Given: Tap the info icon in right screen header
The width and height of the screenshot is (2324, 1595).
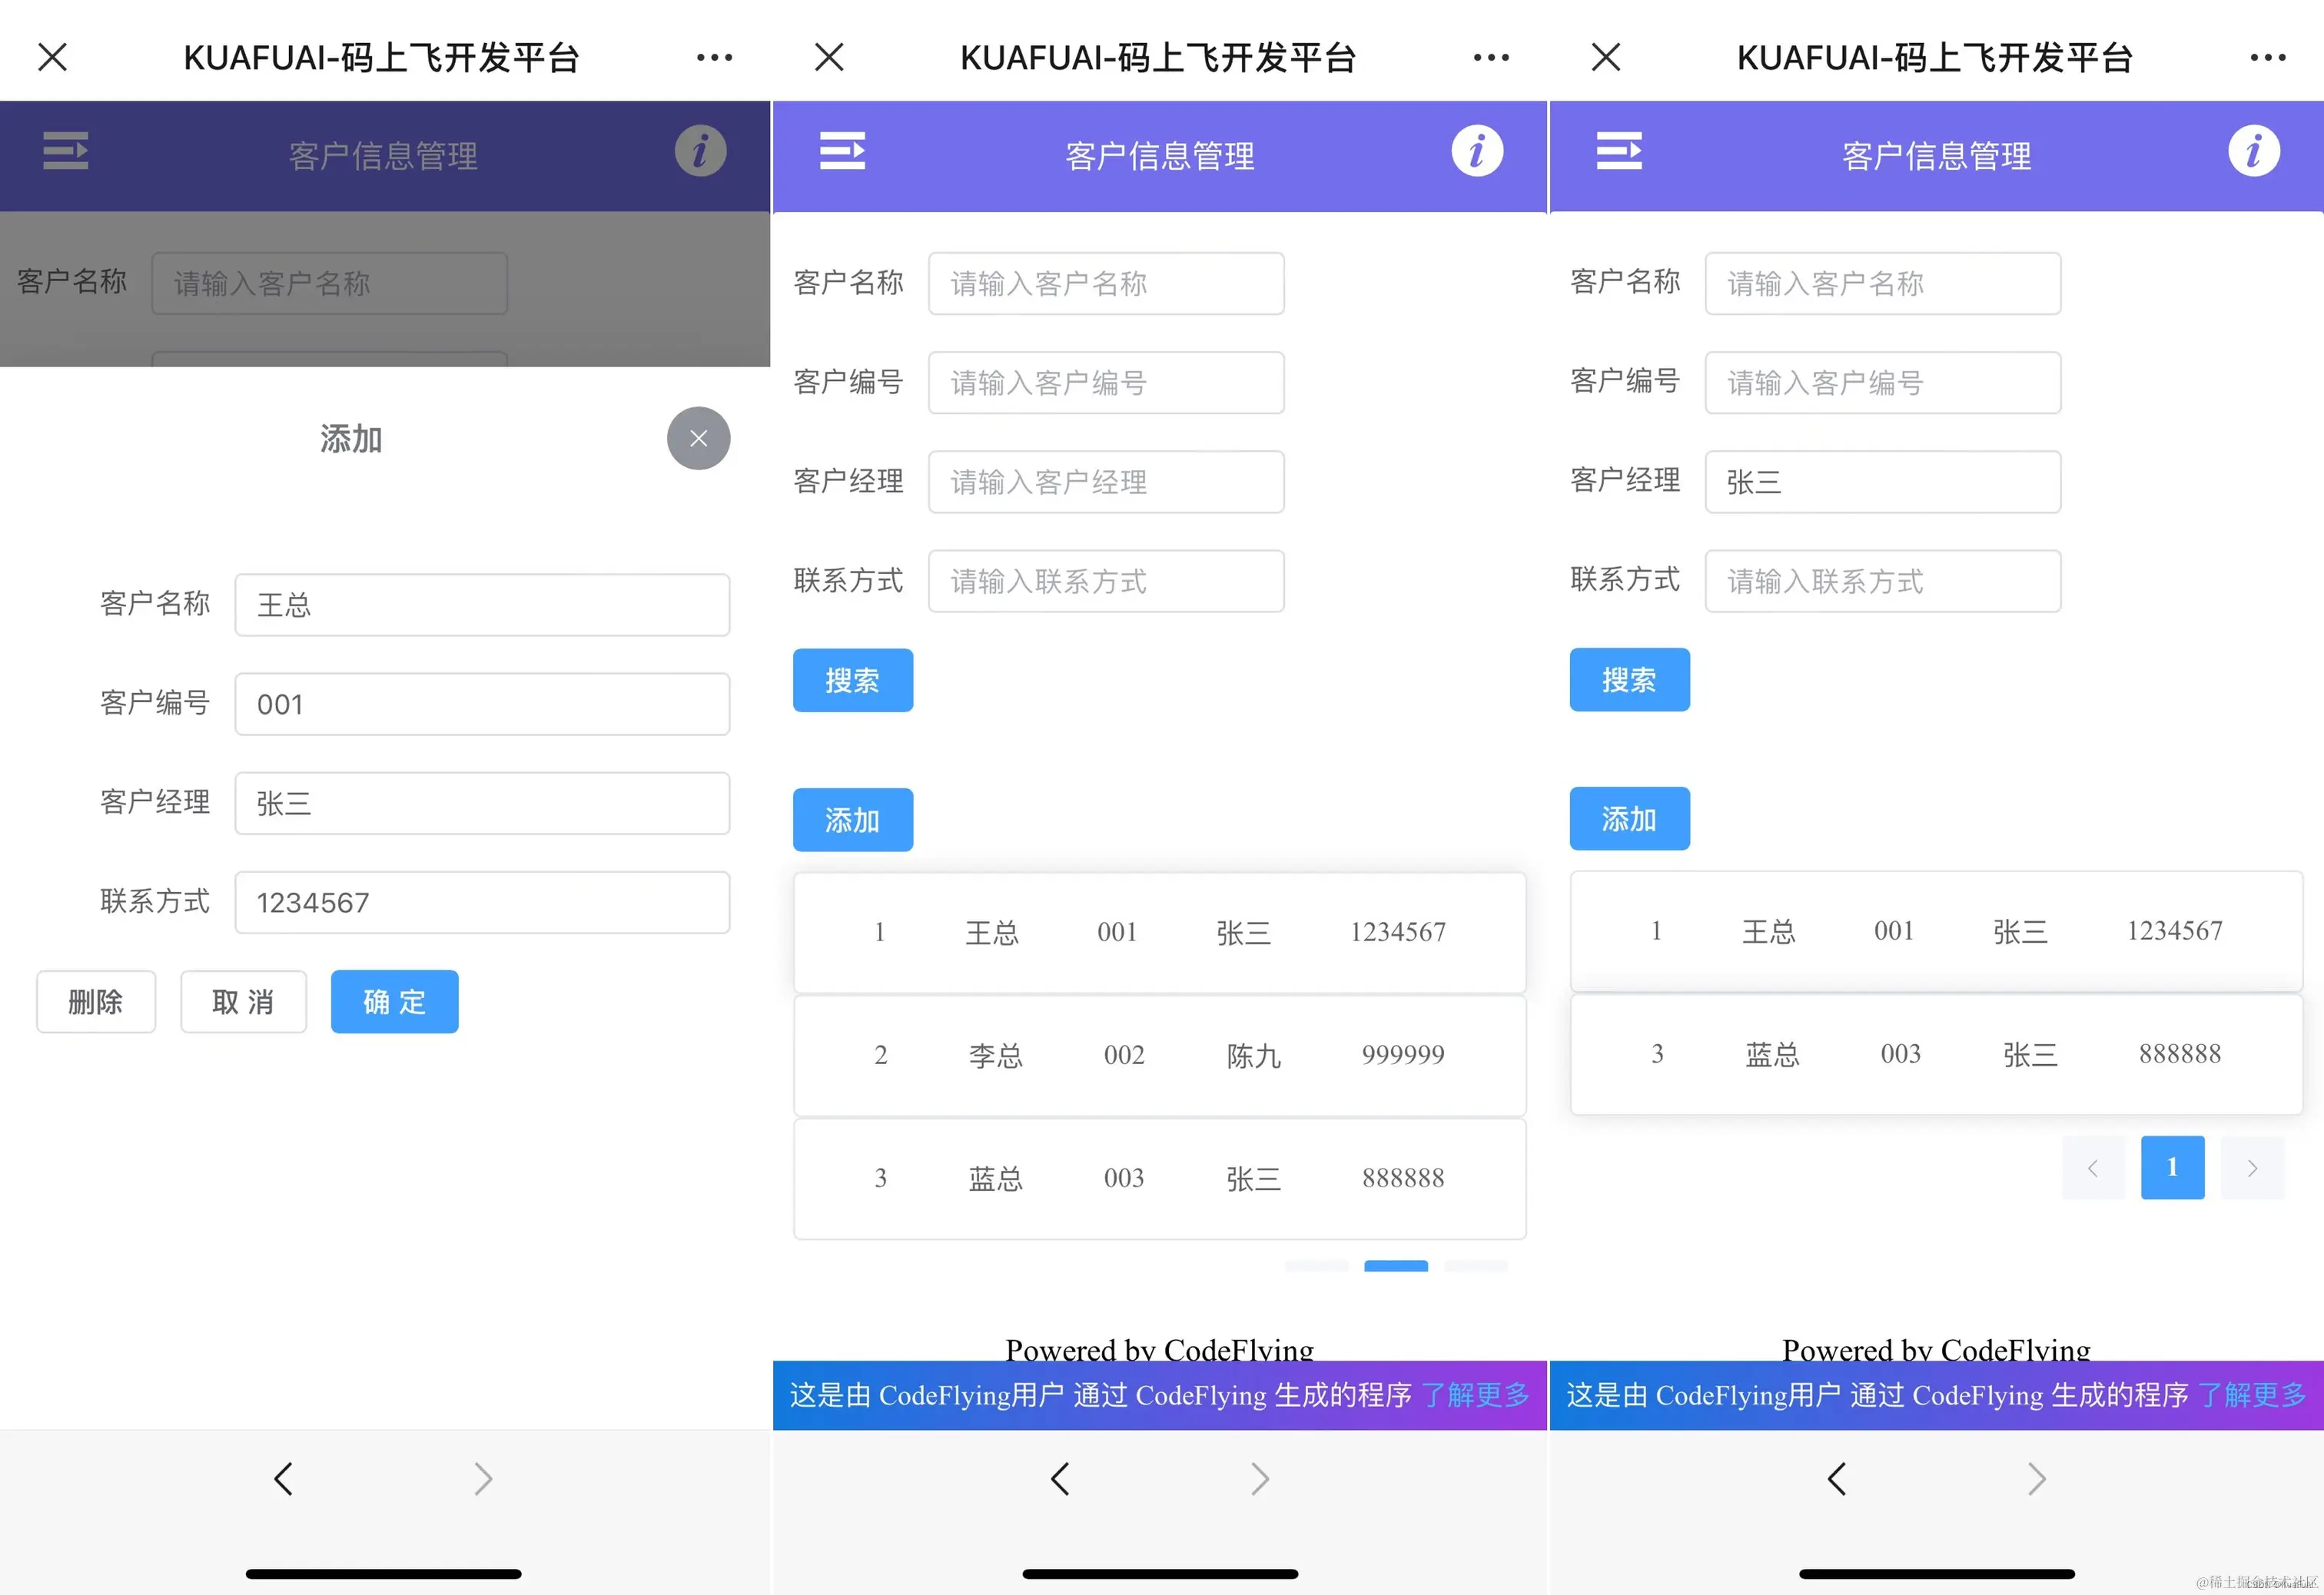Looking at the screenshot, I should (2253, 151).
